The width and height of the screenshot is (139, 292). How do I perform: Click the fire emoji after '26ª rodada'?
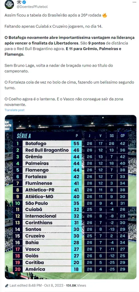tap(104, 16)
